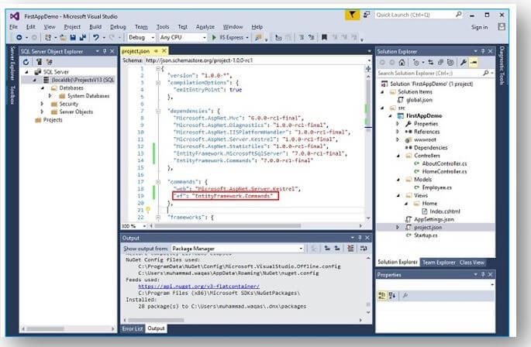The width and height of the screenshot is (531, 347).
Task: Click the Home icon in Solution Explorer
Action: (402, 62)
